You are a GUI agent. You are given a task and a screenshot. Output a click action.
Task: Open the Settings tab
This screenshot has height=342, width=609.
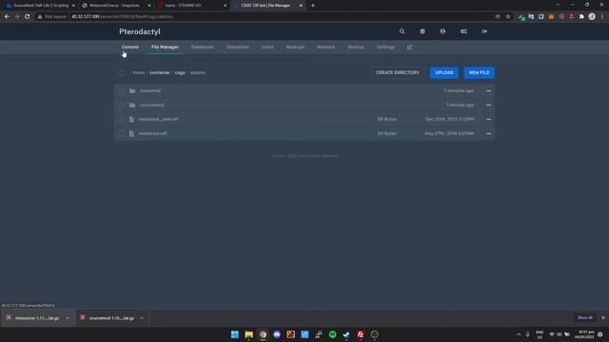[x=385, y=47]
